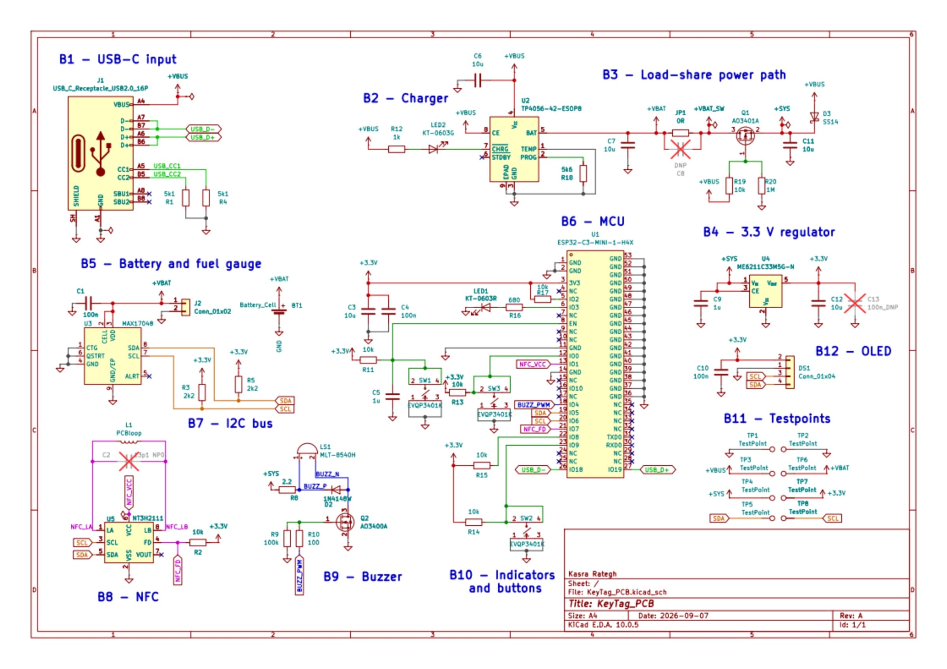Click 'File: KeyTag_PCB.kicad_sch' in the title block

tap(617, 592)
